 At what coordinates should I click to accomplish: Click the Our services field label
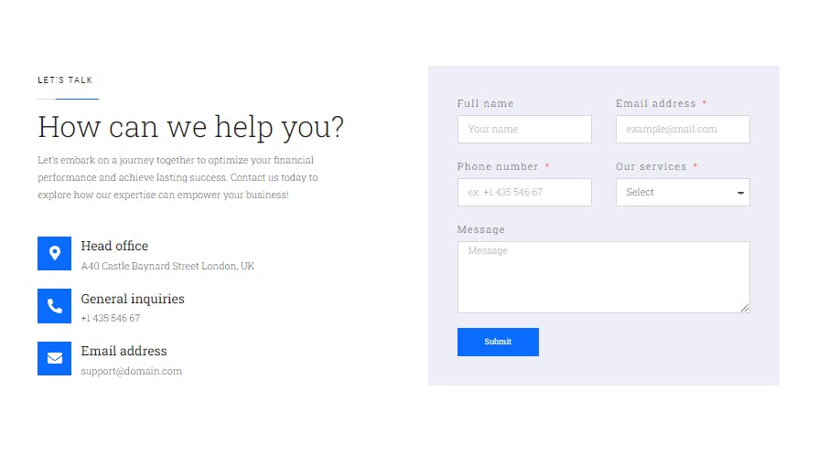651,166
